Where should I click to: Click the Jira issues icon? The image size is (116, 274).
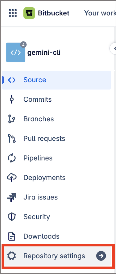12,197
